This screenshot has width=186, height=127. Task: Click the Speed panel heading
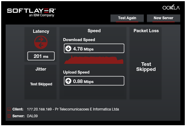tap(94, 31)
